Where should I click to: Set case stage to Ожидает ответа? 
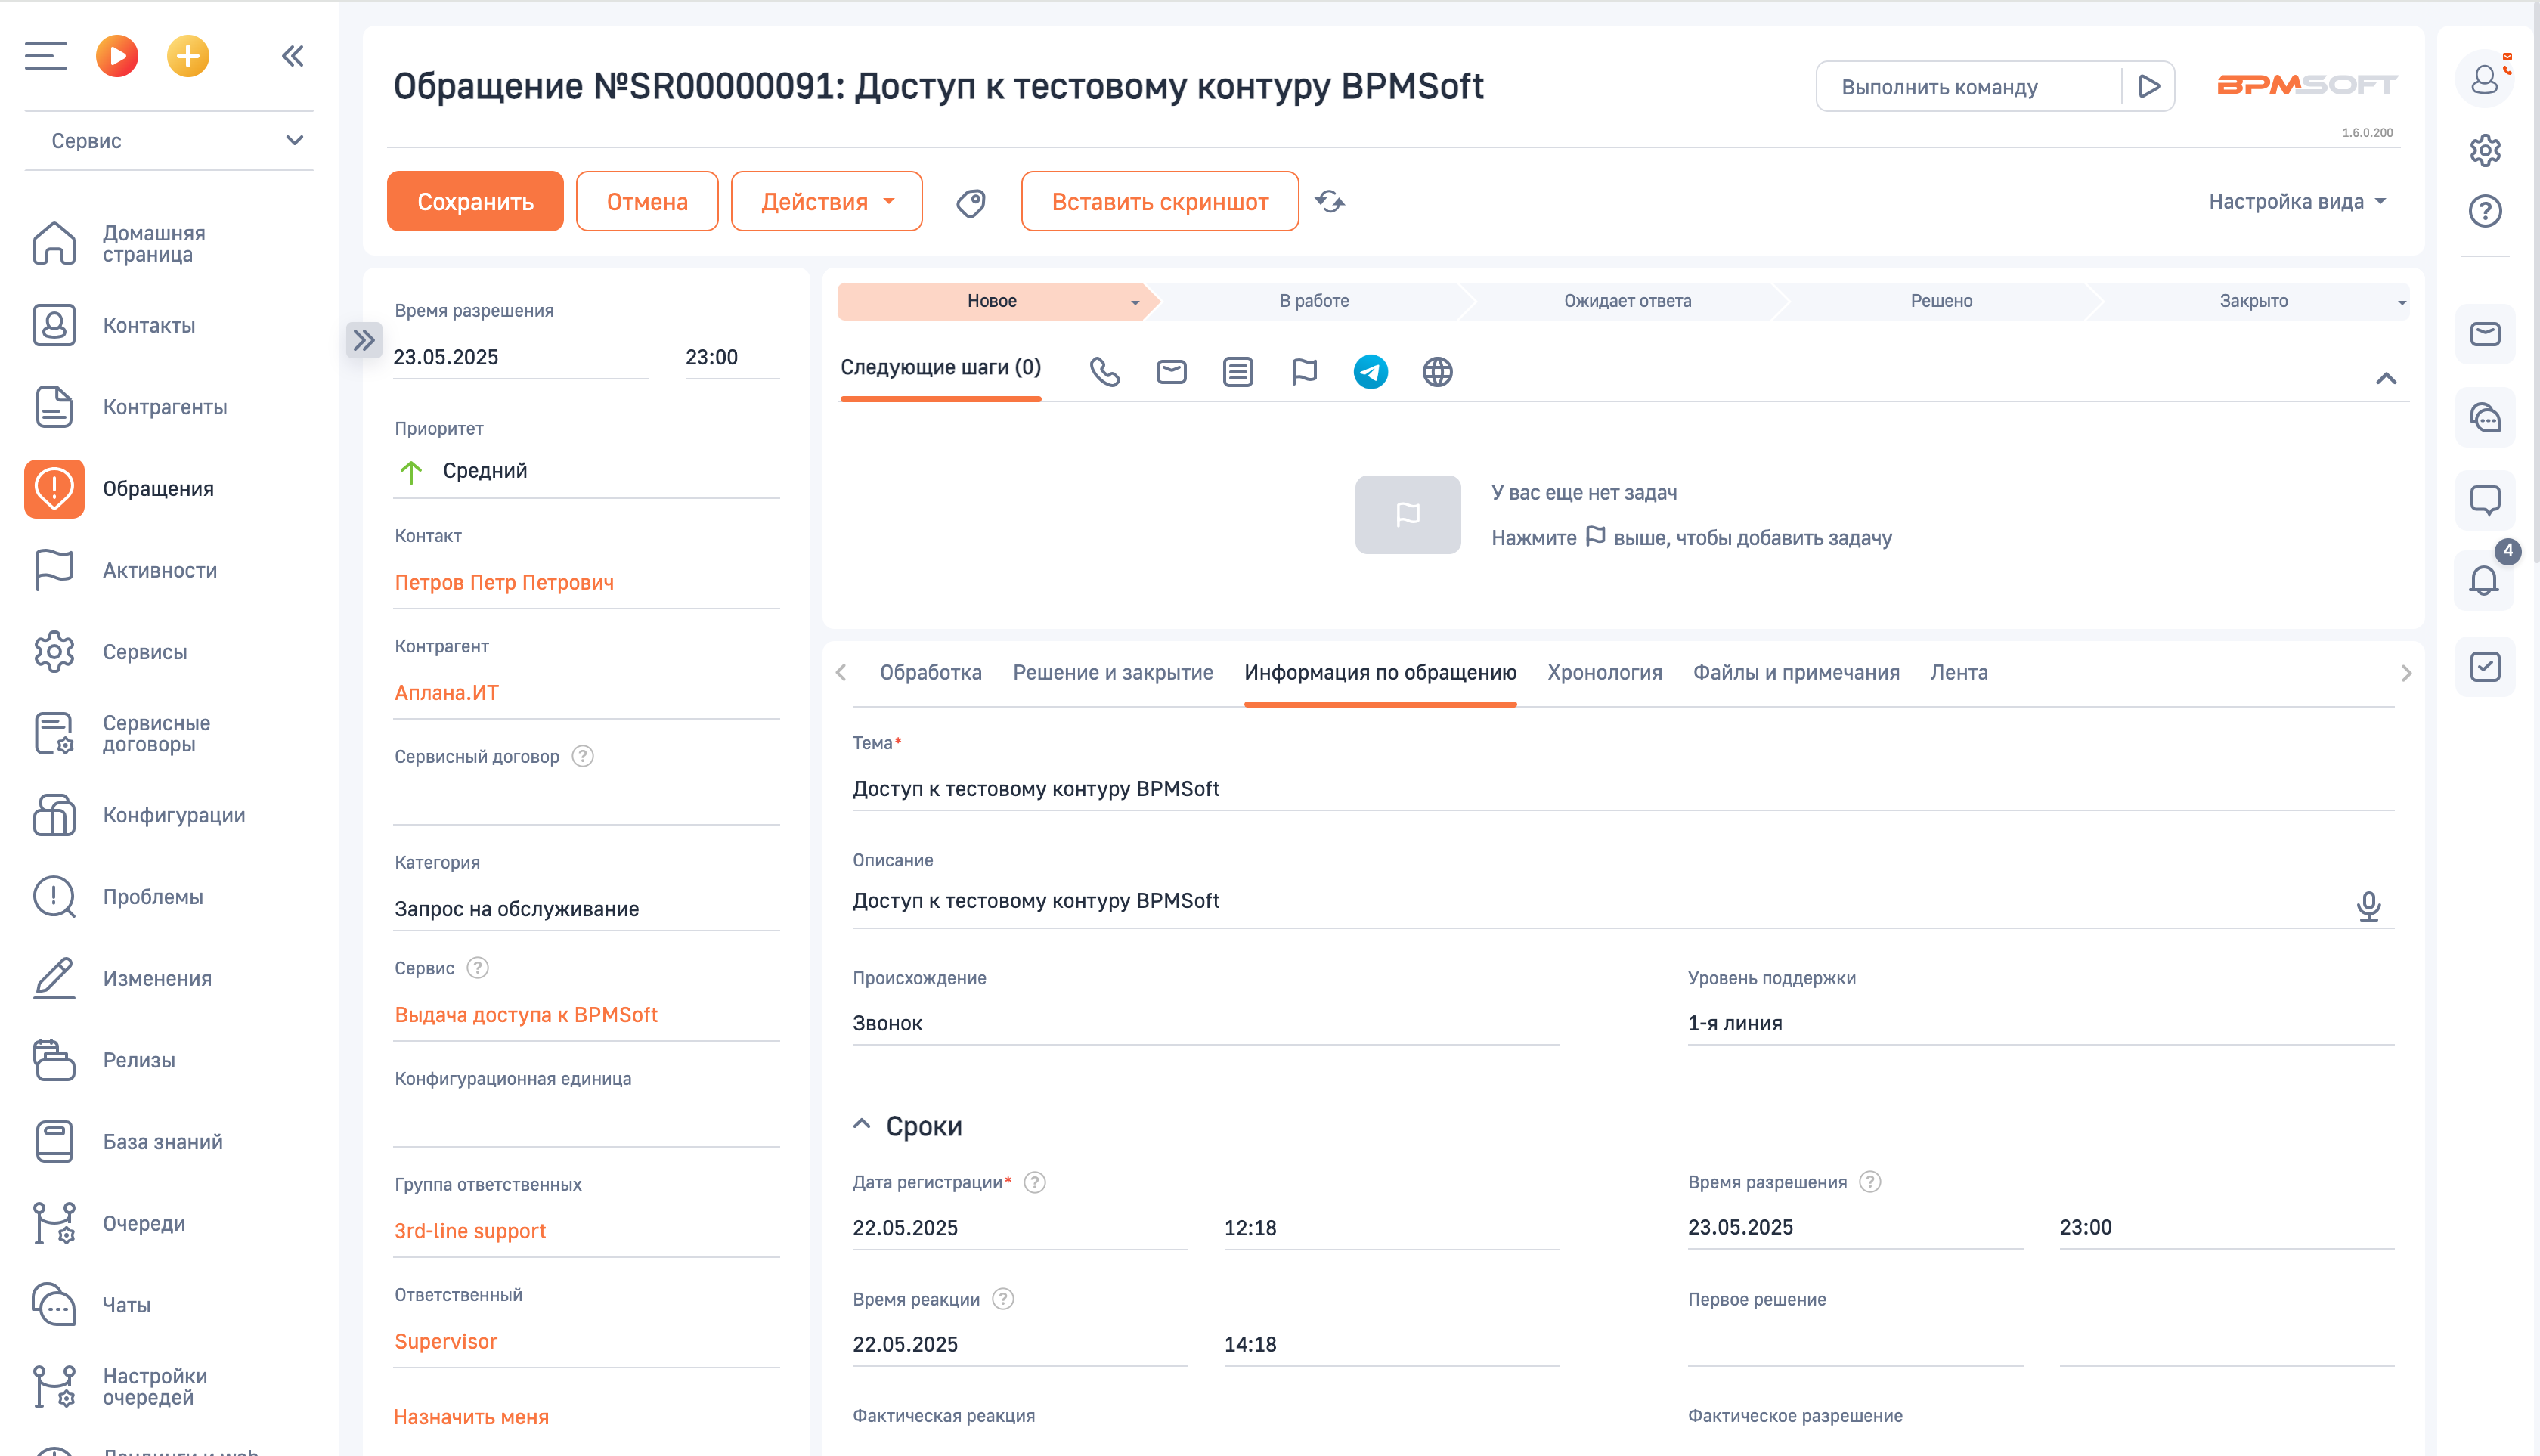[x=1627, y=301]
